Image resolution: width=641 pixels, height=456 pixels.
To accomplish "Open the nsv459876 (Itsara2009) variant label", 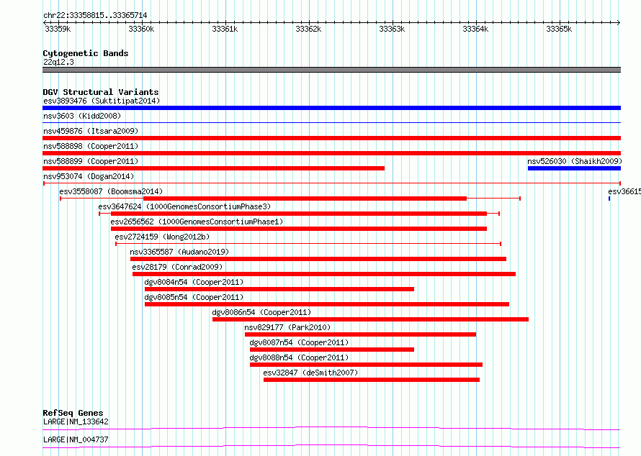I will point(91,131).
